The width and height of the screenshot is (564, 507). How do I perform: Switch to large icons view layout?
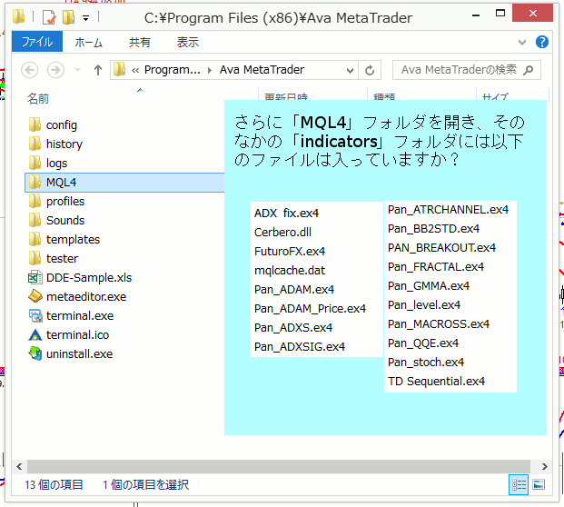[538, 484]
